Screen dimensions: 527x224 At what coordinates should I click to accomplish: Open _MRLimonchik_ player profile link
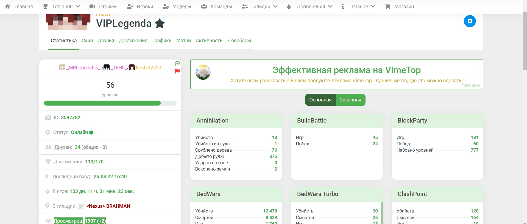83,67
